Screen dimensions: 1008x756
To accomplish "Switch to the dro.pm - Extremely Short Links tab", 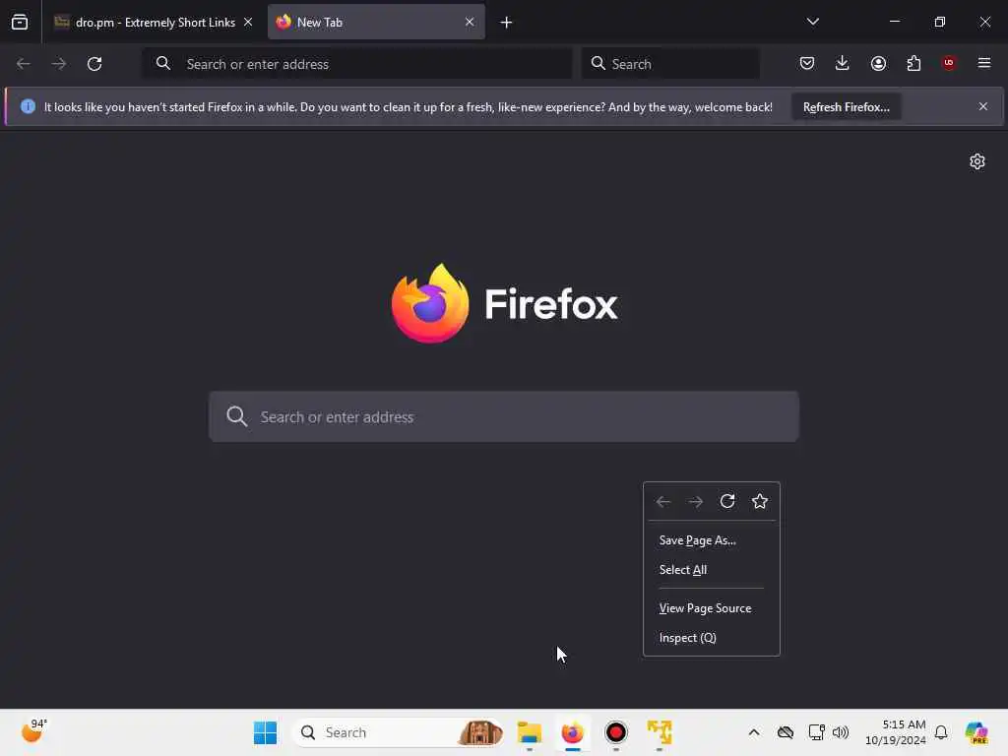I will point(155,22).
